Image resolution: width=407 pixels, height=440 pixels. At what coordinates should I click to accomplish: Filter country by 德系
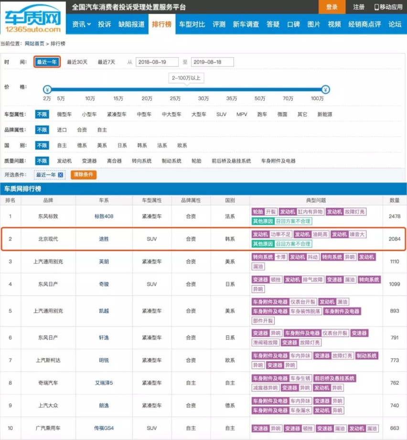click(x=82, y=146)
